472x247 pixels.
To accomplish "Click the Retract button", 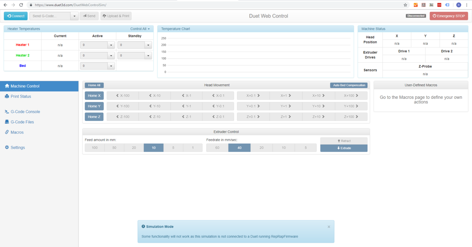I will coord(344,141).
